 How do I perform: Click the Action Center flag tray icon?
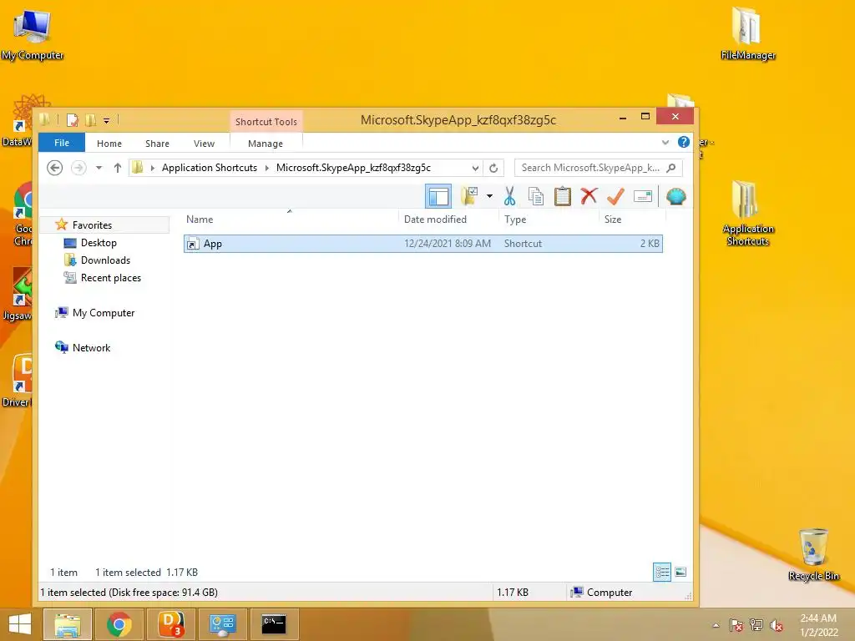click(736, 625)
